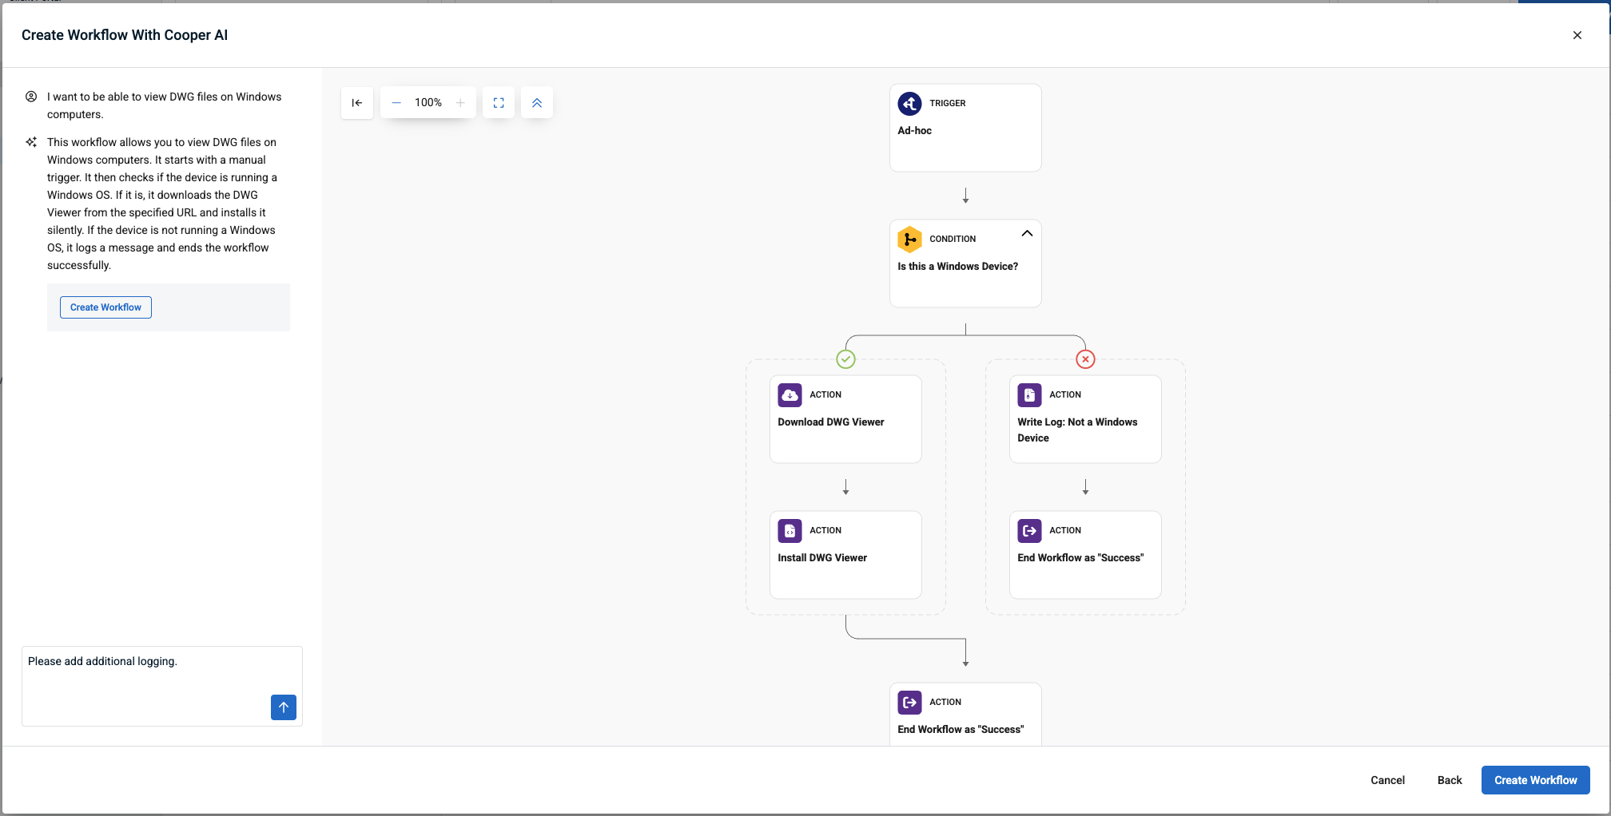Click the 100% zoom level value
This screenshot has height=816, width=1611.
[x=428, y=103]
